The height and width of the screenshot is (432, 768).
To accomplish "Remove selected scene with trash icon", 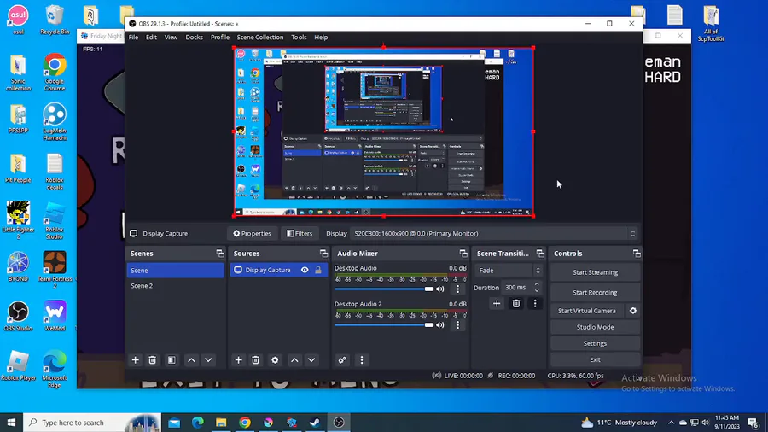I will point(153,360).
